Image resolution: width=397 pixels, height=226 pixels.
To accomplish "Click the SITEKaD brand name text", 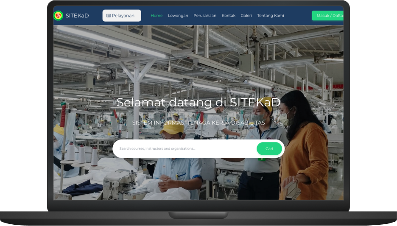I will coord(77,16).
